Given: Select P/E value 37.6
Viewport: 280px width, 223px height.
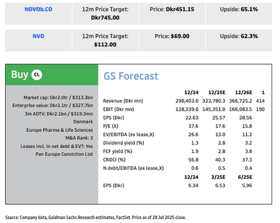Looking at the screenshot, I should point(193,126).
